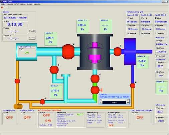This screenshot has height=135, width=169.
Task: Check the Monomer Ventil checkbox
Action: [x=157, y=56]
